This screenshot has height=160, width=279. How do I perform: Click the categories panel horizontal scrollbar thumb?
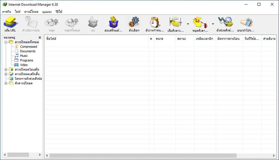(x=18, y=155)
